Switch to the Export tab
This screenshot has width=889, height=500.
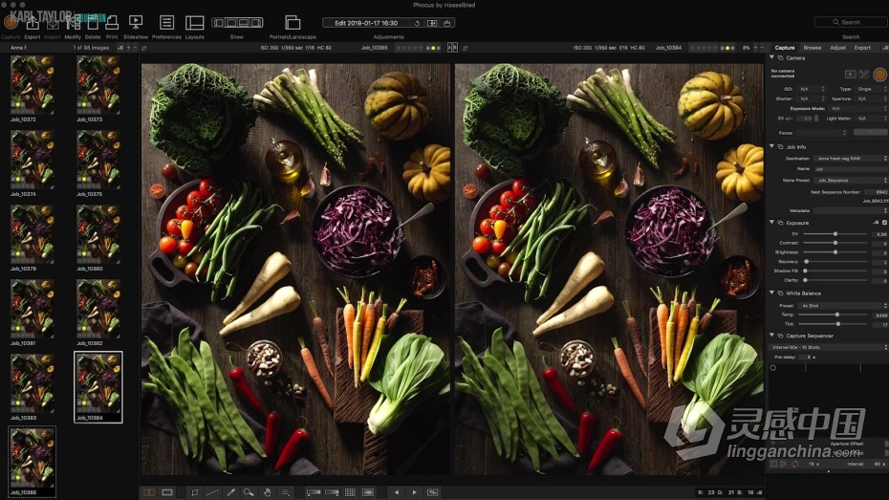coord(862,48)
